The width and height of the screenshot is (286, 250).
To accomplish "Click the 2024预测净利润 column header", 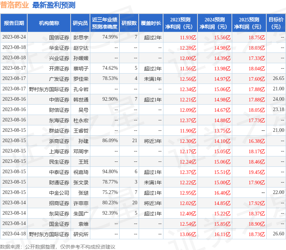I will tap(215, 23).
